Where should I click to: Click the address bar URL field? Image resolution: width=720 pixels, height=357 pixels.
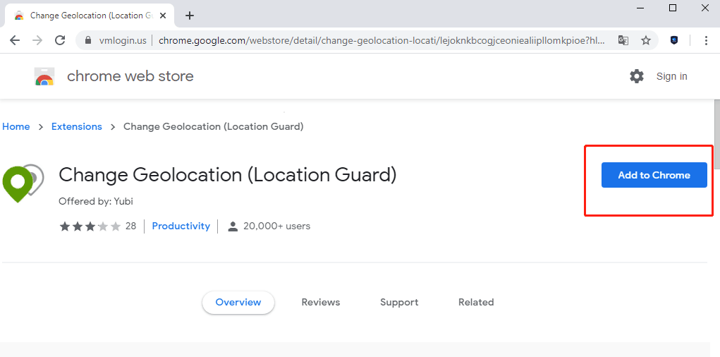click(x=381, y=40)
